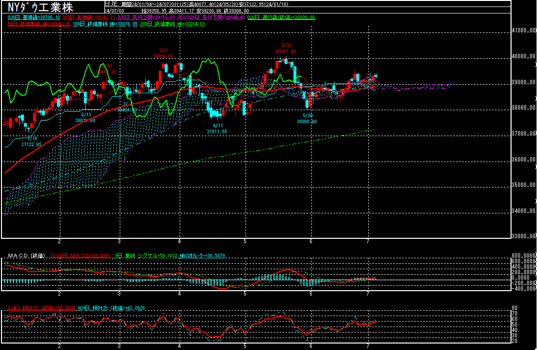Select the 052/026日 先行下限=38844.48 legend
Screen dimensions: 537x350
211,17
